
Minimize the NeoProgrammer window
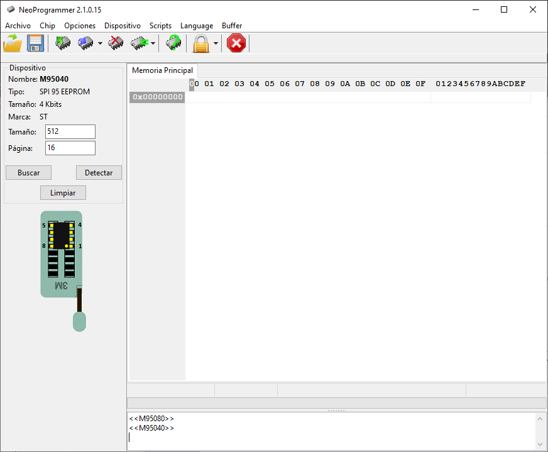pos(476,10)
